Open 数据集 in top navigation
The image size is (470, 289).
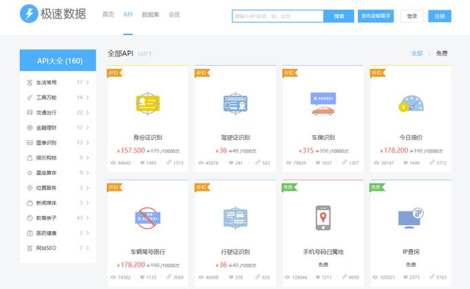(x=151, y=14)
